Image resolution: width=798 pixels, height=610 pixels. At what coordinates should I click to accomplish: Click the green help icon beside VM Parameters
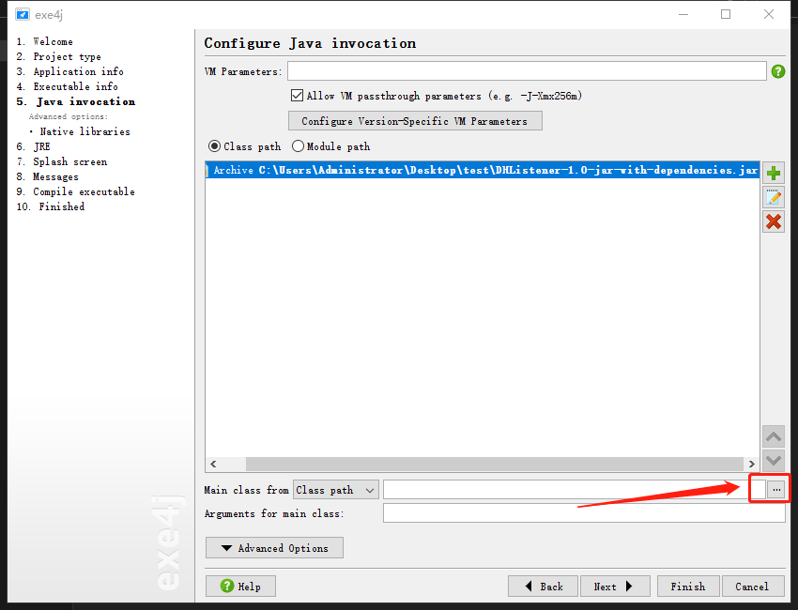point(777,71)
